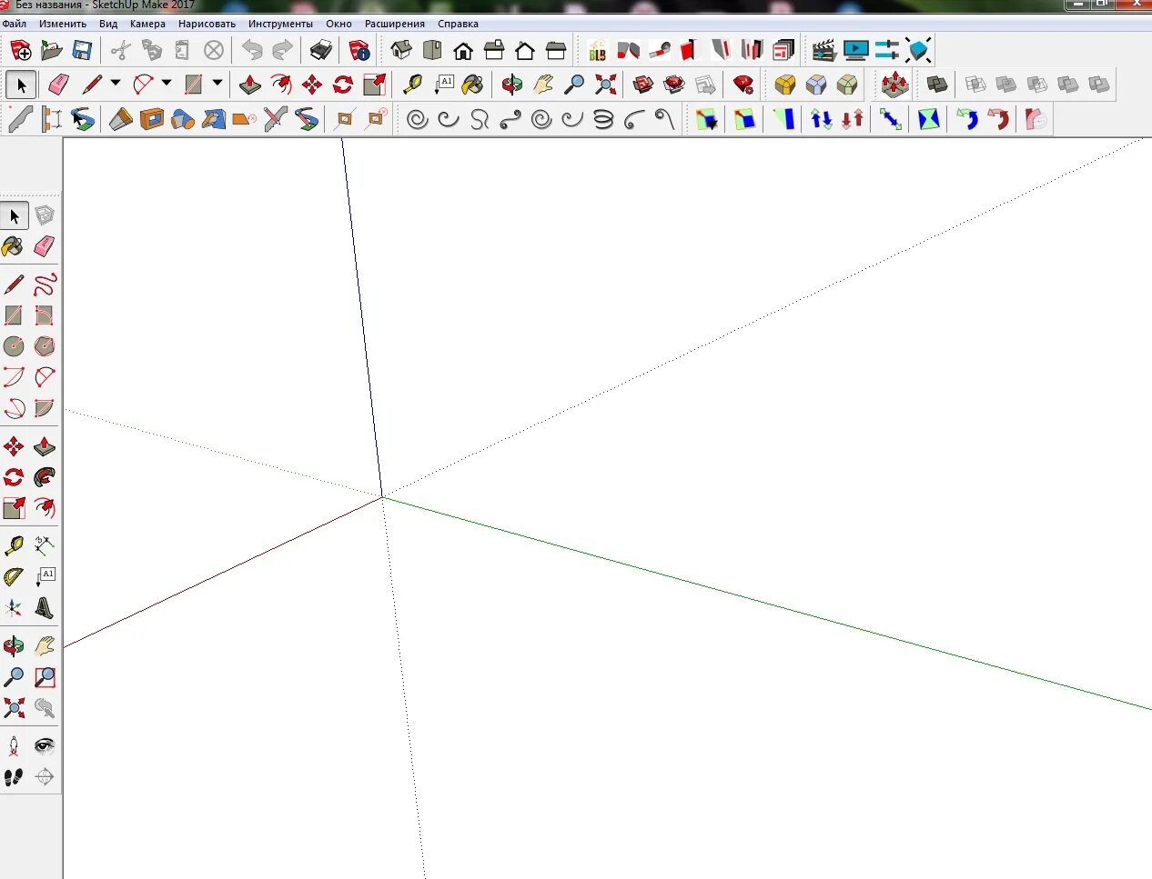Click the Joint Push Pull icon
1152x879 pixels.
[x=895, y=85]
